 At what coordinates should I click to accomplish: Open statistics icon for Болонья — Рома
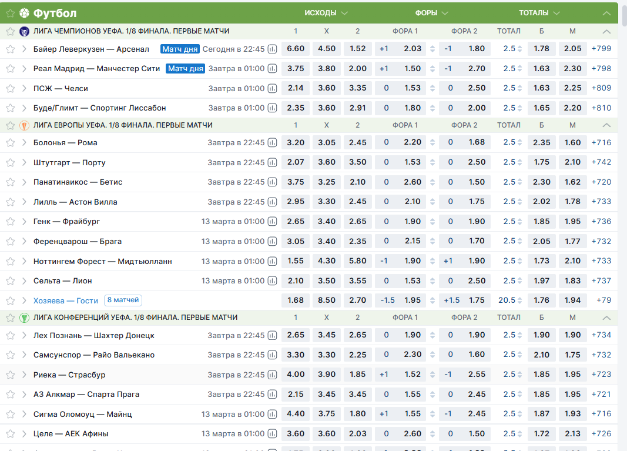pyautogui.click(x=272, y=143)
